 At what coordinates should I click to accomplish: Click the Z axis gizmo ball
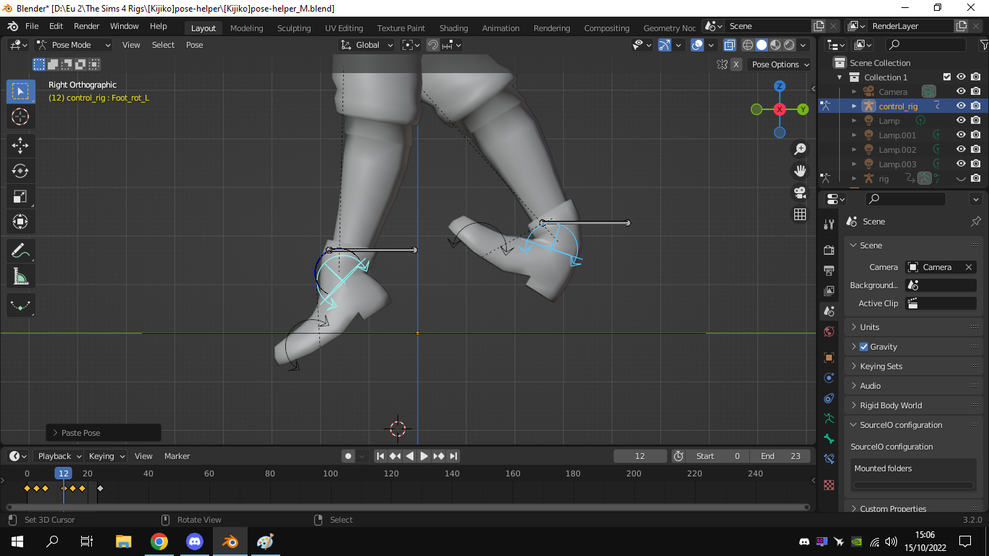click(780, 86)
